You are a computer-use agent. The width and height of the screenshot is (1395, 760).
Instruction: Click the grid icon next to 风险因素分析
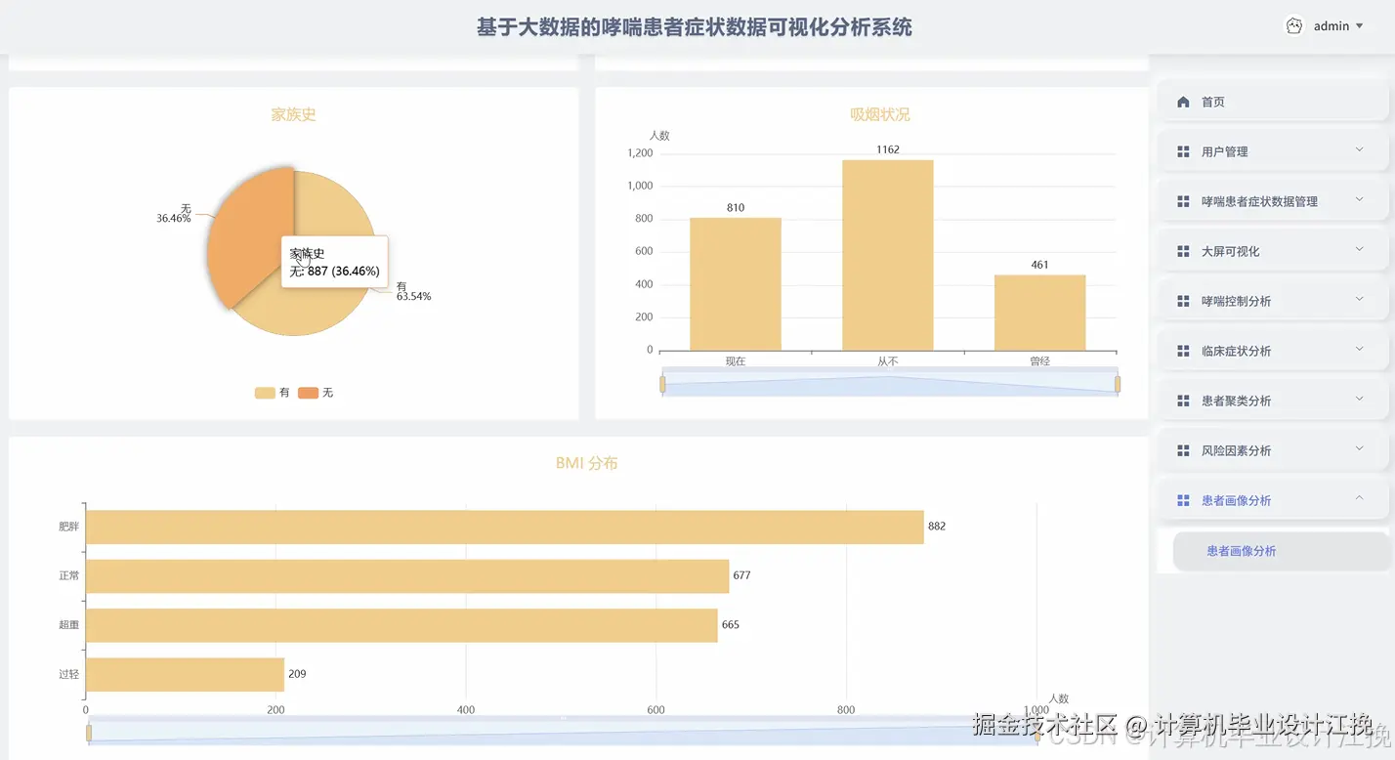click(x=1183, y=450)
